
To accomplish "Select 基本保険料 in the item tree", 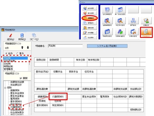I will [x=16, y=101].
